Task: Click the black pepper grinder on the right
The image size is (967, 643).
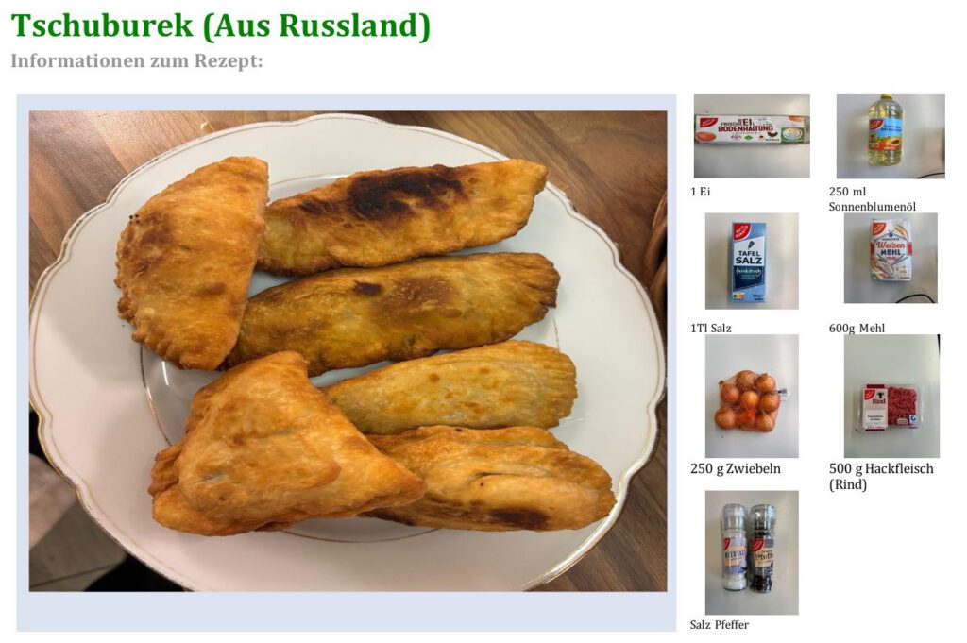Action: click(x=763, y=548)
